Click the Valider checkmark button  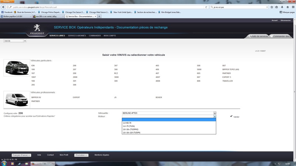[235, 117]
